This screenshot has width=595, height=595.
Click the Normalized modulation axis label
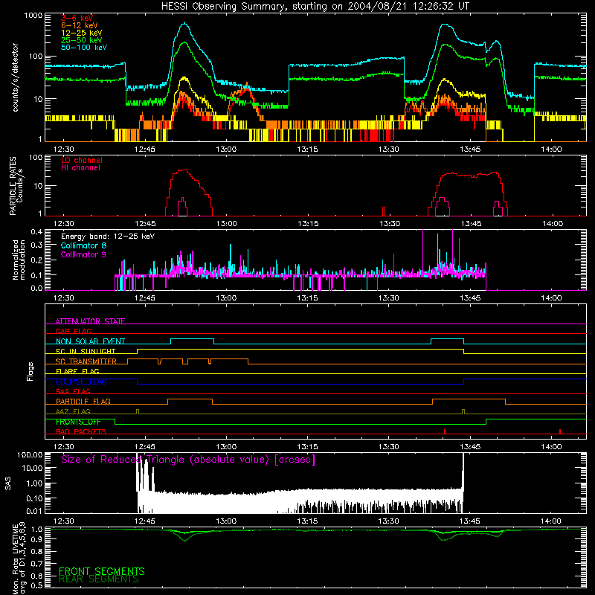19,260
